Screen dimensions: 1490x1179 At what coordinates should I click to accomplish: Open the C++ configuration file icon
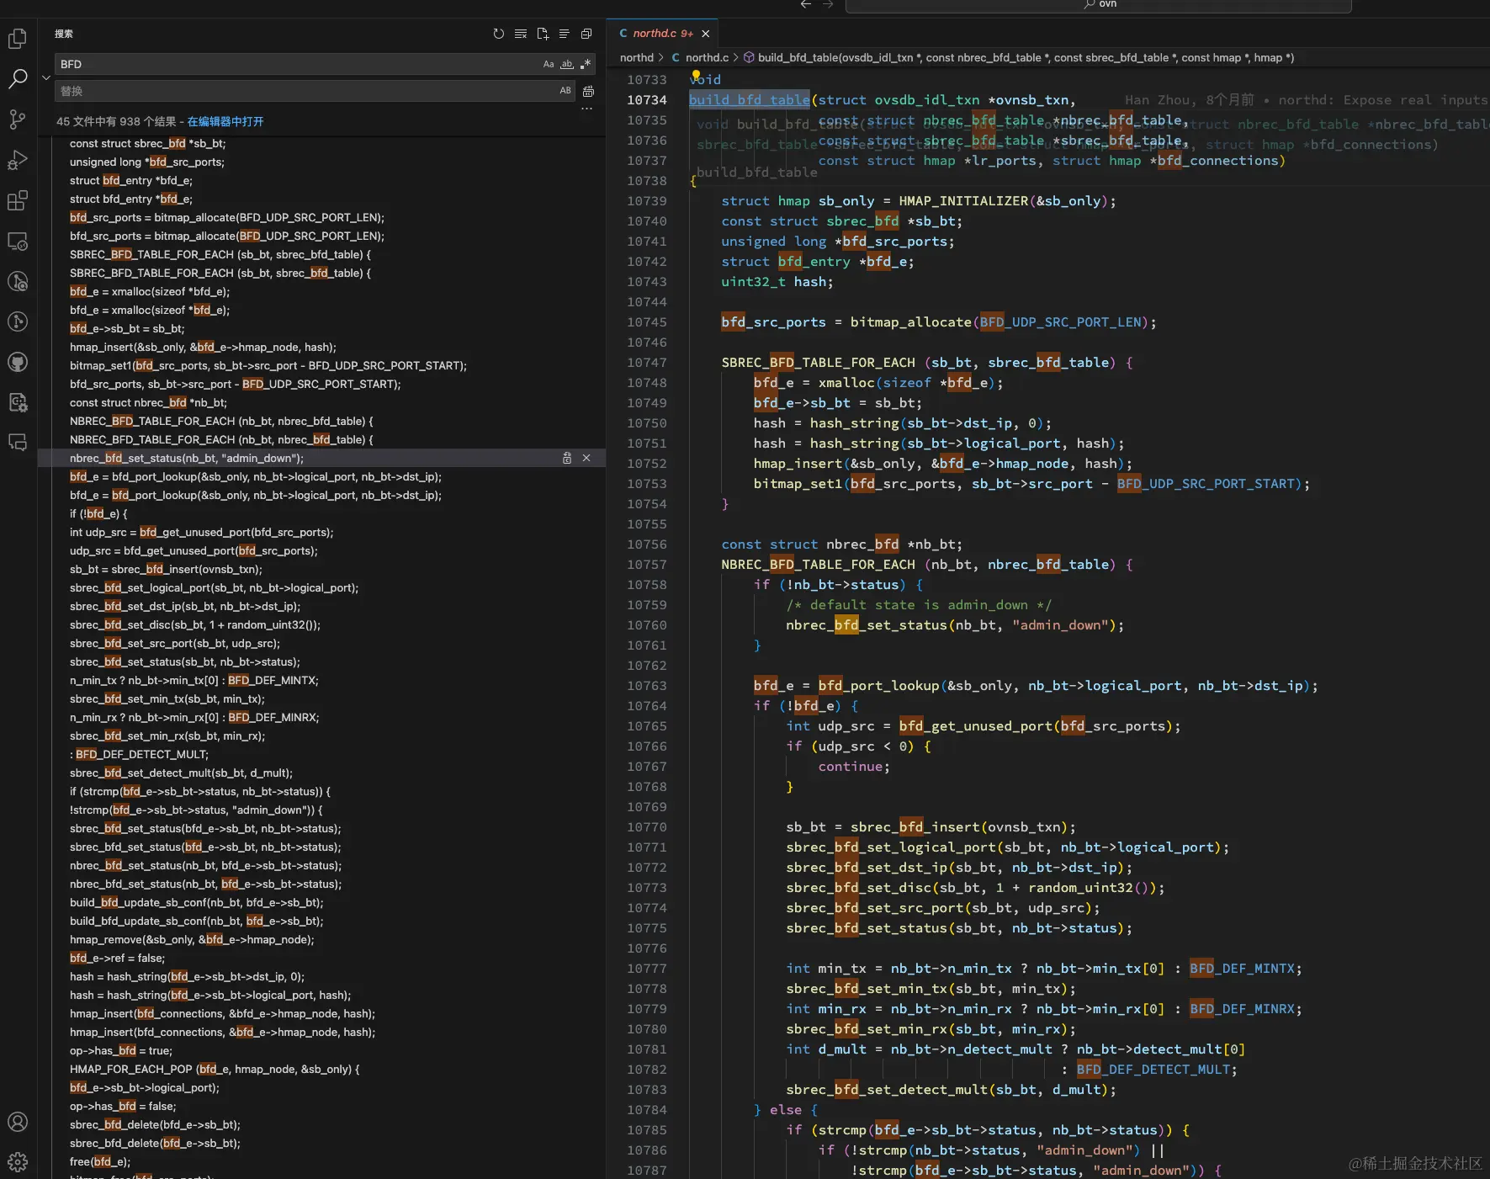point(18,402)
